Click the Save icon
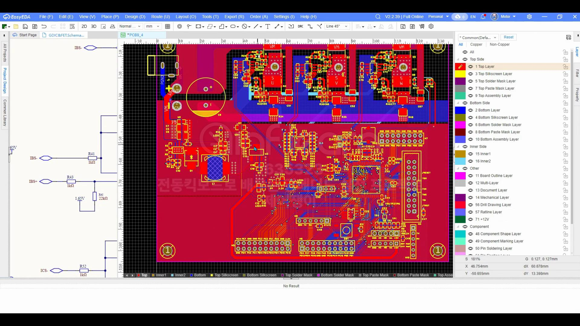This screenshot has width=580, height=326. click(x=25, y=26)
